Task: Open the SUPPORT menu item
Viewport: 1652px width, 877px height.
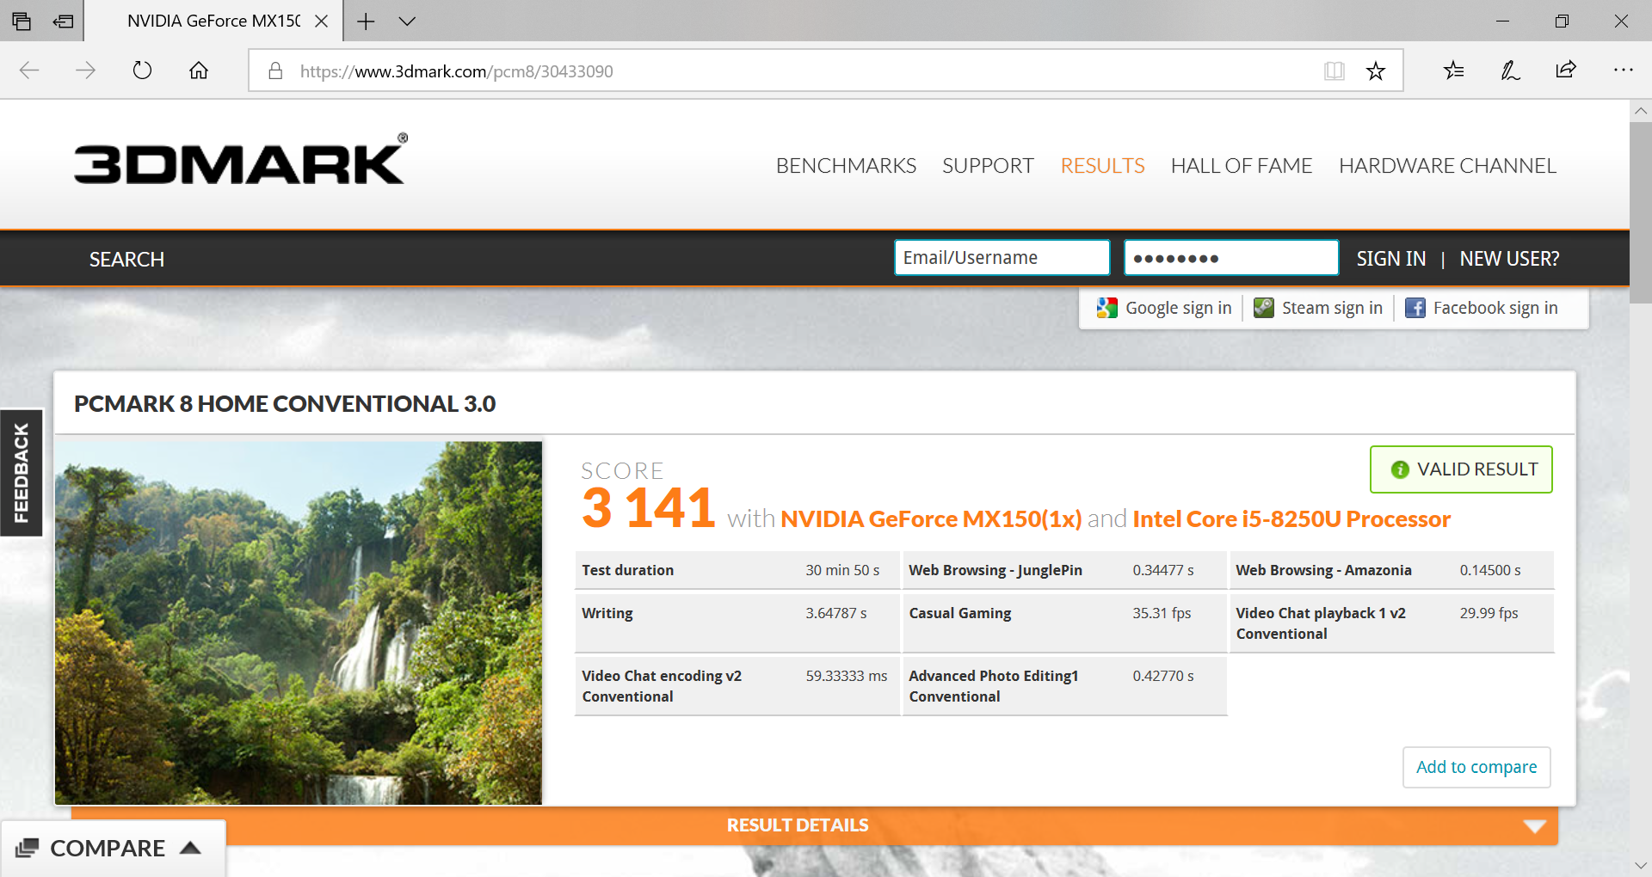Action: (988, 166)
